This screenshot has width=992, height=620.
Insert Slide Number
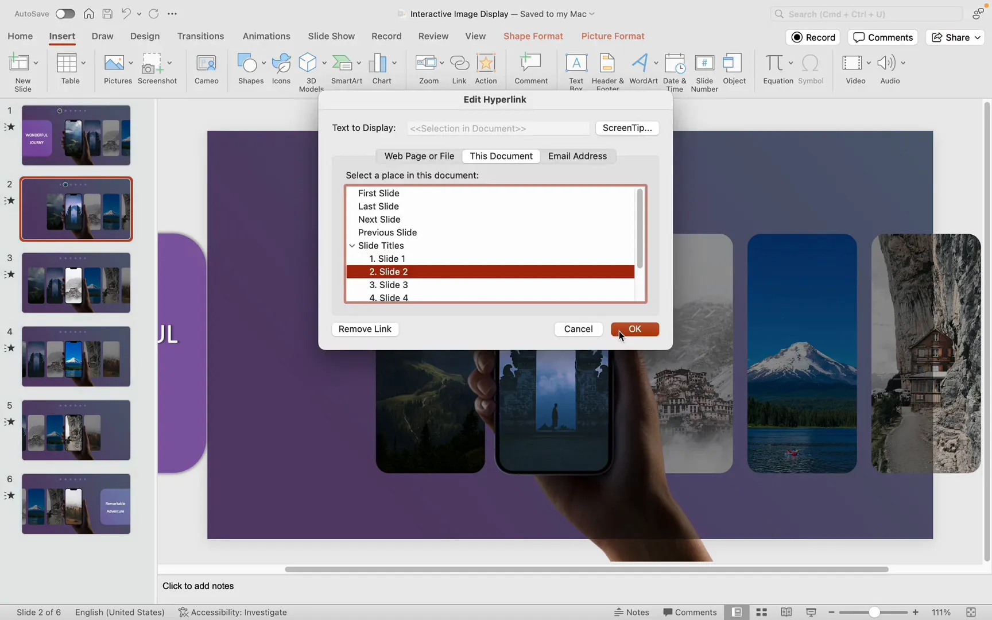tap(704, 63)
